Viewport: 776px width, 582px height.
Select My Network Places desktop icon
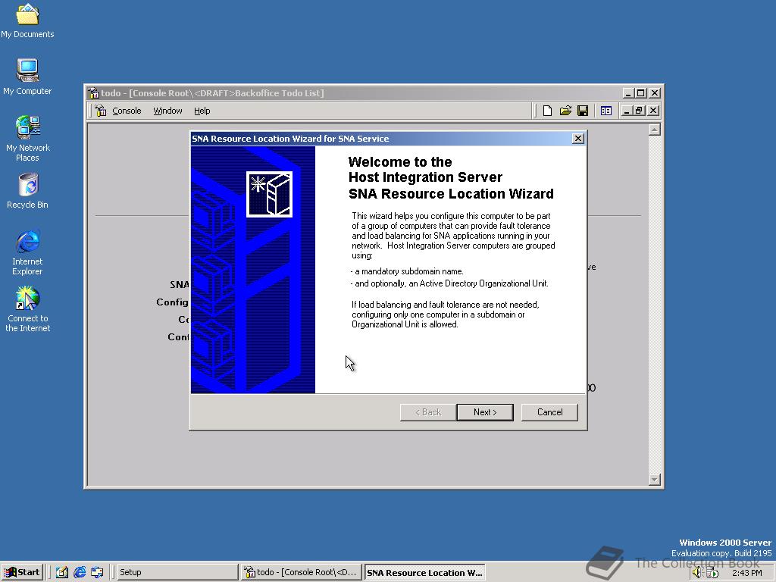tap(27, 139)
